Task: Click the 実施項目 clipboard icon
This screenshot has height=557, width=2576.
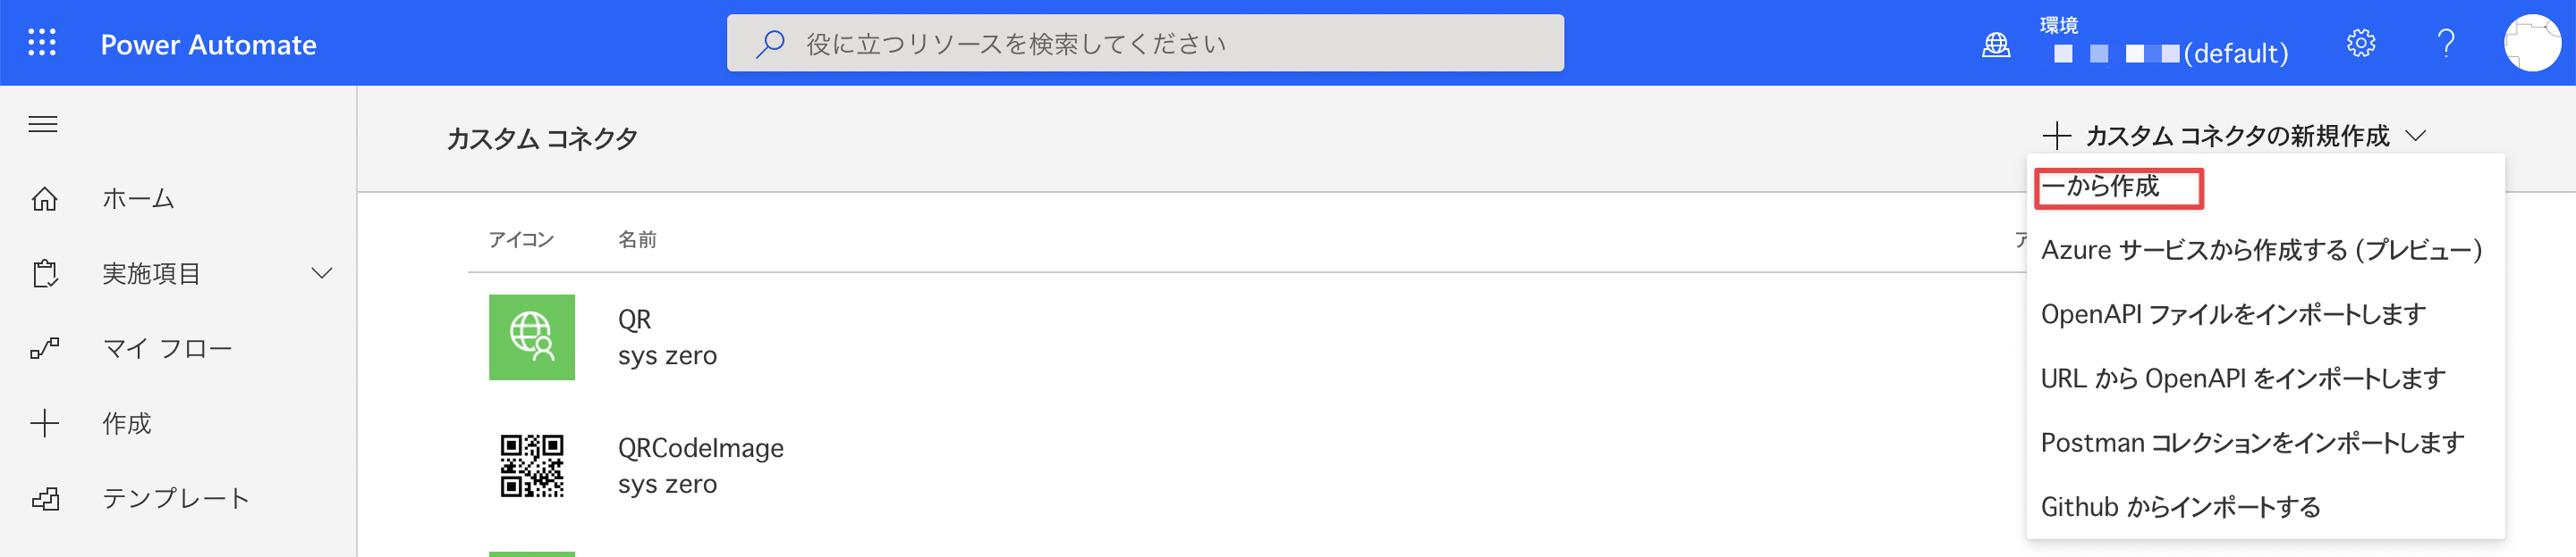Action: 44,273
